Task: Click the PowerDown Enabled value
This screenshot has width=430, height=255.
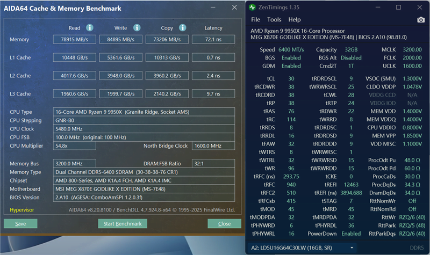Action: pos(351,234)
